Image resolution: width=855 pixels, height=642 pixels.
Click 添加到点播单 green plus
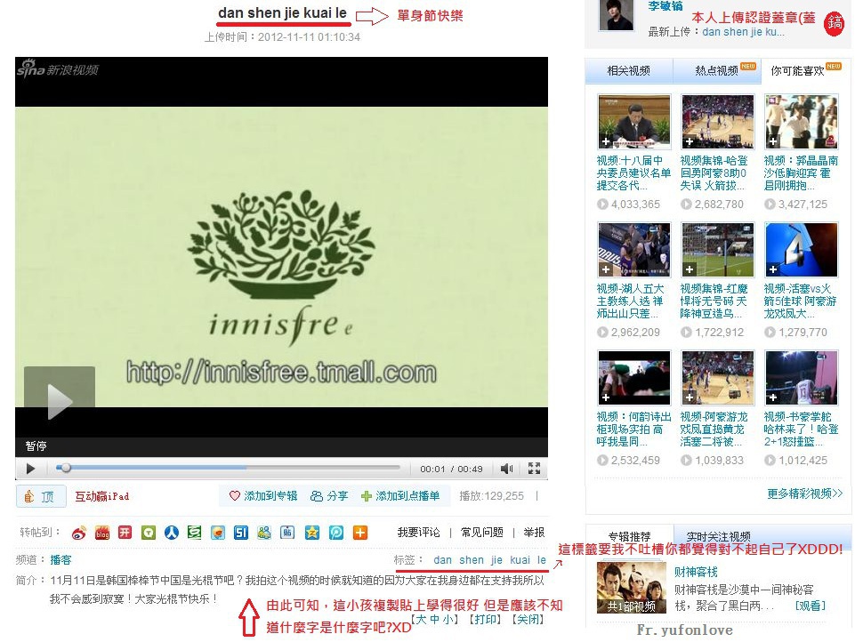tap(400, 496)
